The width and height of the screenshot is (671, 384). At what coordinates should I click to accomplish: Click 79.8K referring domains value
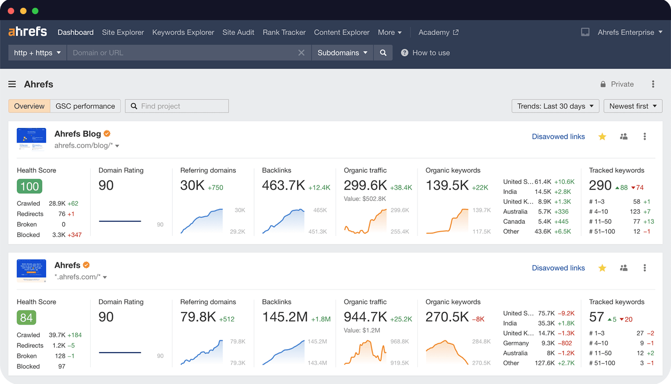[x=198, y=317]
